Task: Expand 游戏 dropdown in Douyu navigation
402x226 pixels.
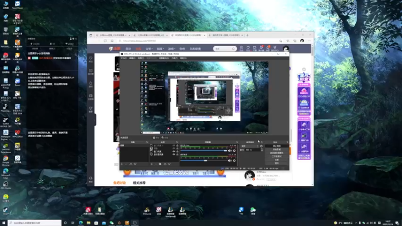Action: pyautogui.click(x=171, y=49)
